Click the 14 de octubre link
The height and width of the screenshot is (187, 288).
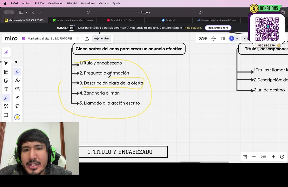pyautogui.click(x=192, y=28)
